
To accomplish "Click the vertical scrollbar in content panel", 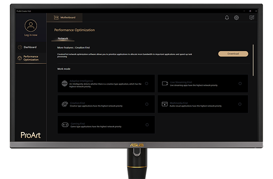I will click(x=253, y=60).
